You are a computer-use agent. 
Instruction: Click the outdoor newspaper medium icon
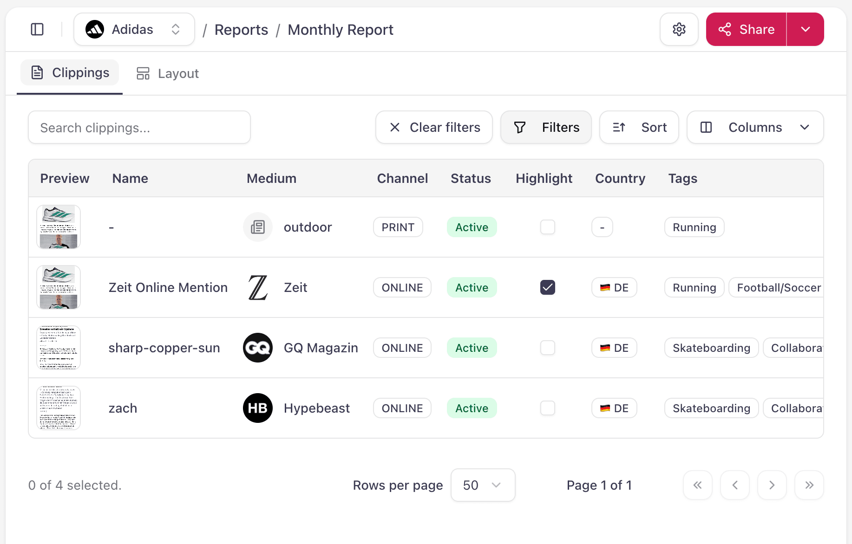[258, 227]
